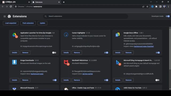The height and width of the screenshot is (96, 171).
Task: Click Load unpacked button
Action: click(11, 23)
